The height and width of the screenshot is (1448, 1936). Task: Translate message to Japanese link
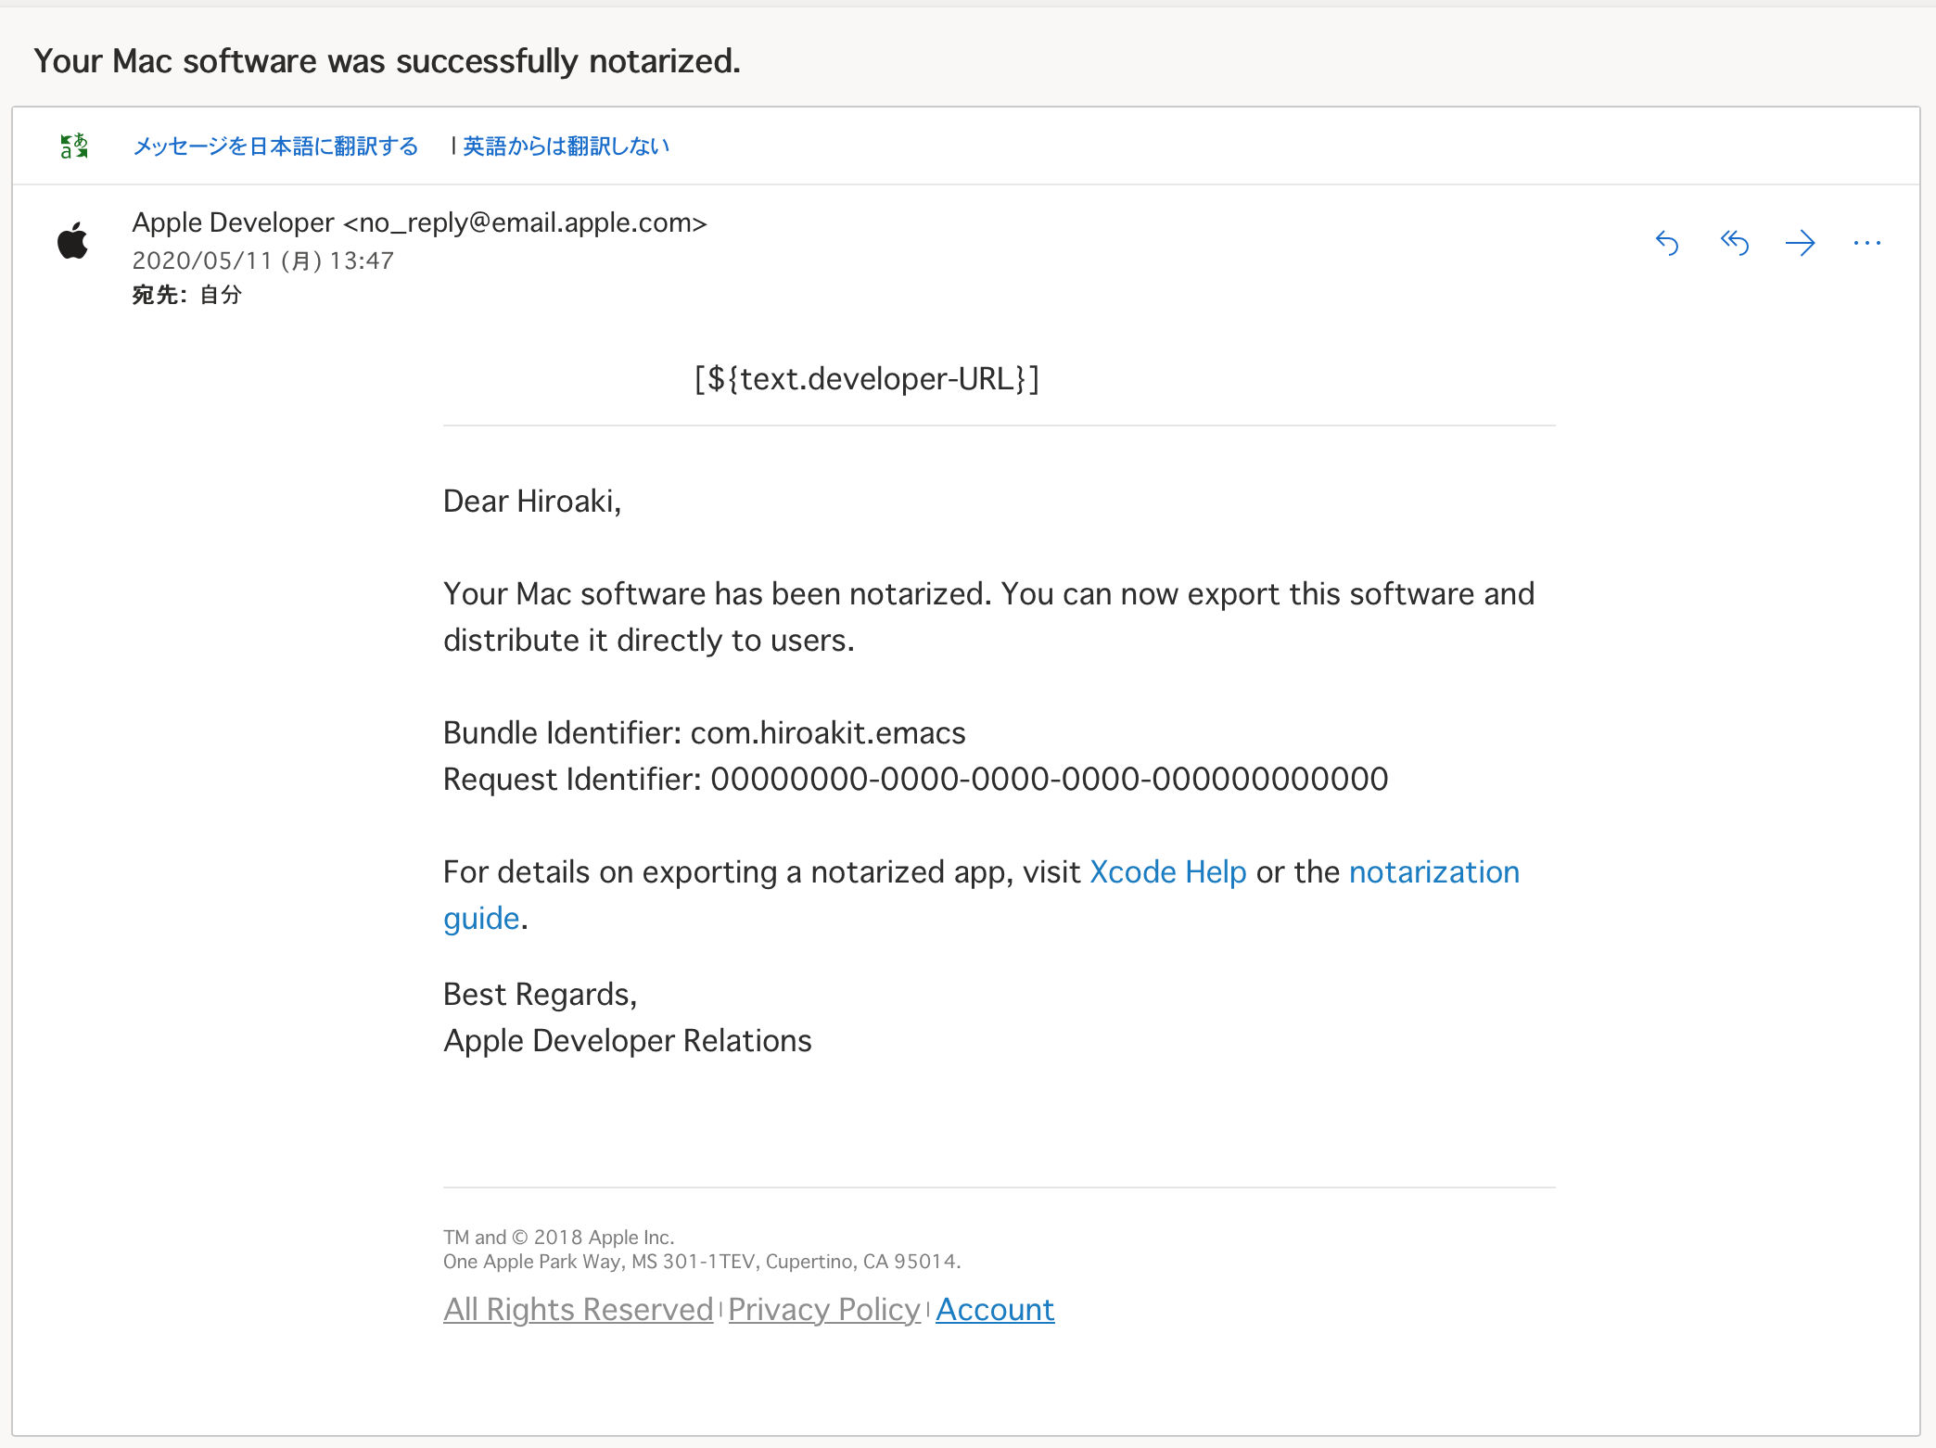[275, 146]
